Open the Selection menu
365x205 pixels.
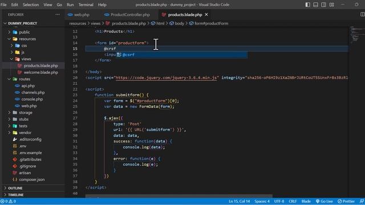[31, 5]
